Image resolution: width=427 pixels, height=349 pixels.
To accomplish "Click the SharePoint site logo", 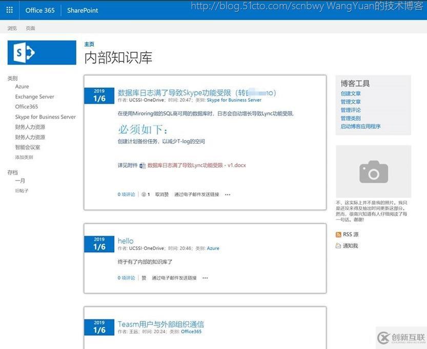I will pos(42,53).
